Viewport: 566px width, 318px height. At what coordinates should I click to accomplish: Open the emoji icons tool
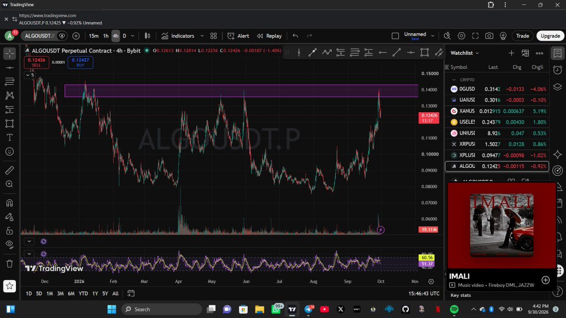pyautogui.click(x=9, y=152)
